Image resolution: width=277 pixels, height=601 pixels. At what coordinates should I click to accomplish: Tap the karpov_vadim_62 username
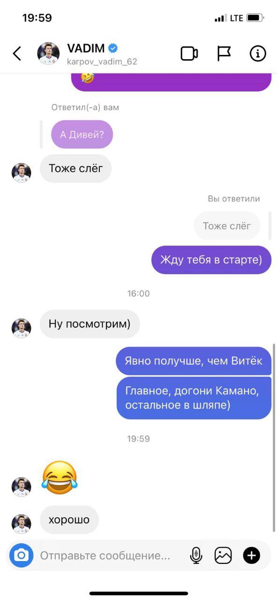pyautogui.click(x=102, y=62)
